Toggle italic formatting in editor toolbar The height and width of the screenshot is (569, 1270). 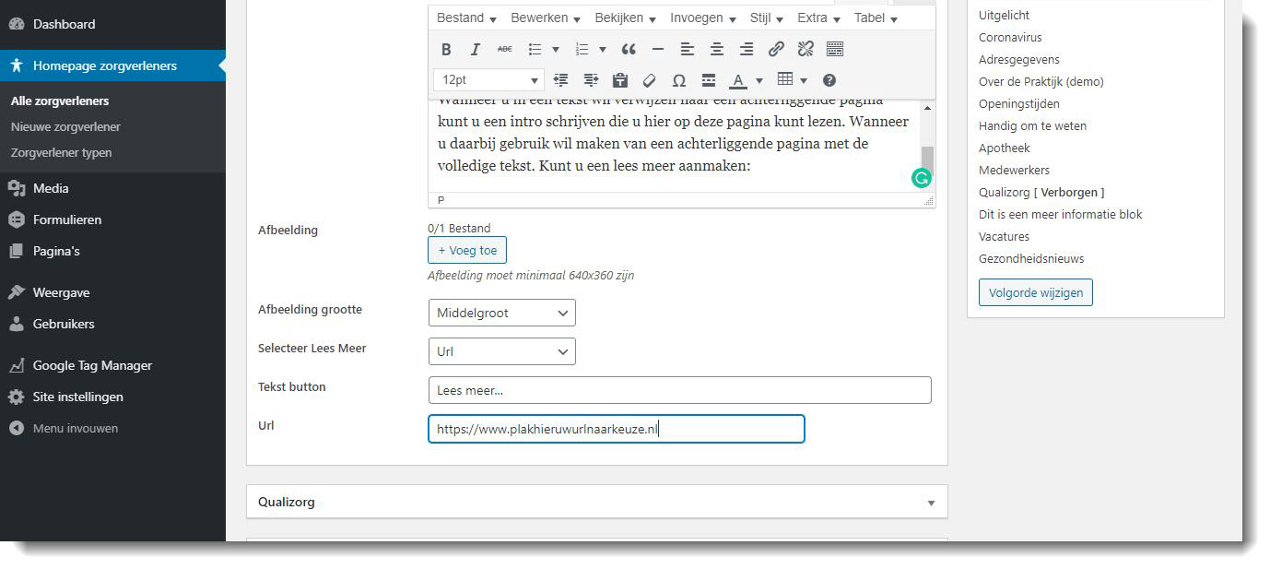[x=476, y=49]
